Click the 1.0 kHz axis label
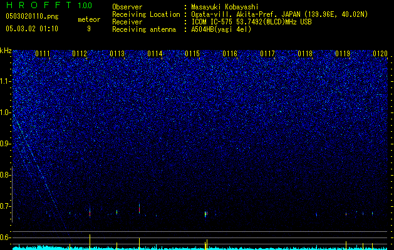This screenshot has height=250, width=394. click(x=5, y=112)
